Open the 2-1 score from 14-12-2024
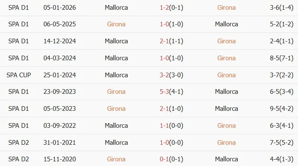 (x=164, y=41)
